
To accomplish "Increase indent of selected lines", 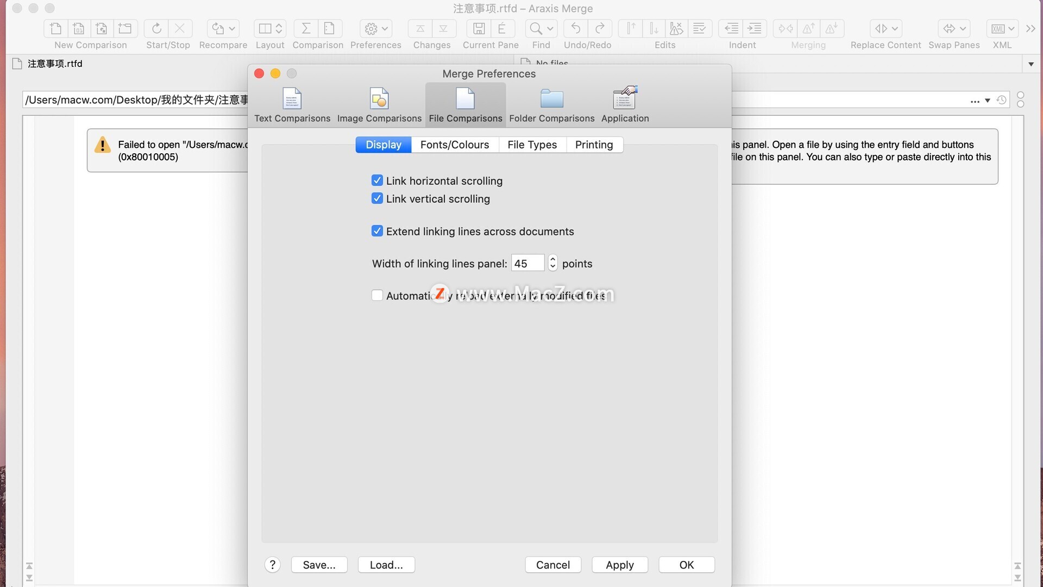I will (755, 28).
